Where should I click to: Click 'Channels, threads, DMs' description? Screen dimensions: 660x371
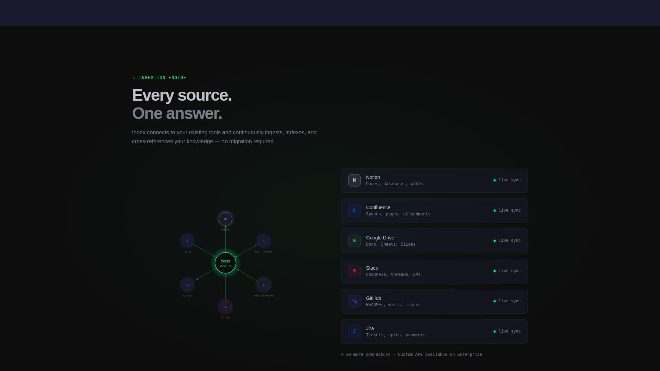pyautogui.click(x=393, y=275)
